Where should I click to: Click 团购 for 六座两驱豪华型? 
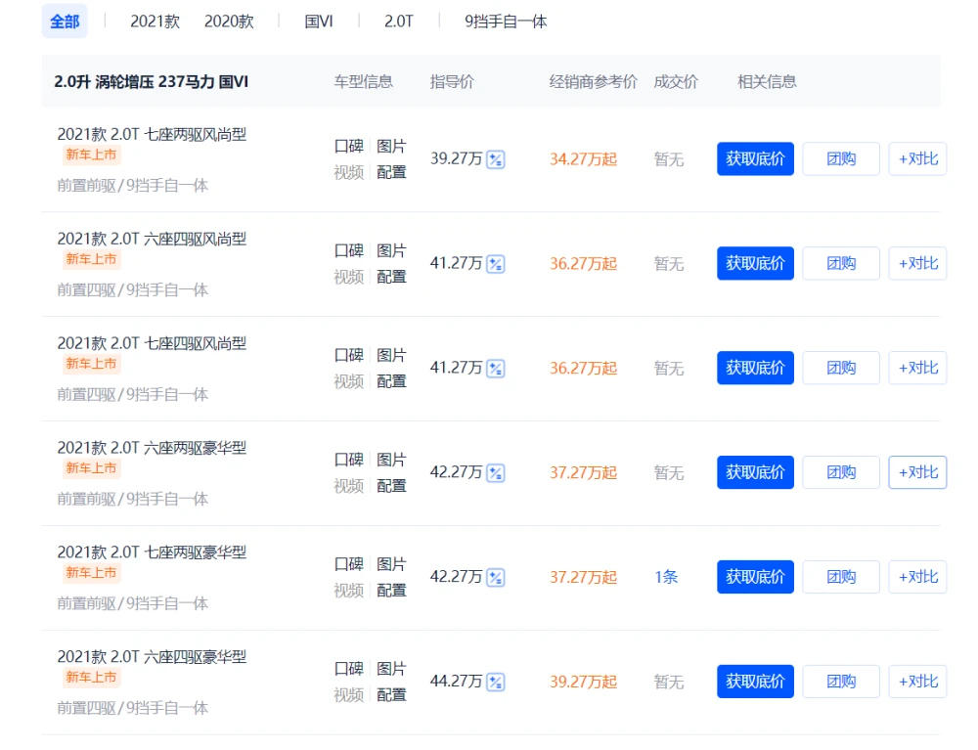pyautogui.click(x=841, y=472)
